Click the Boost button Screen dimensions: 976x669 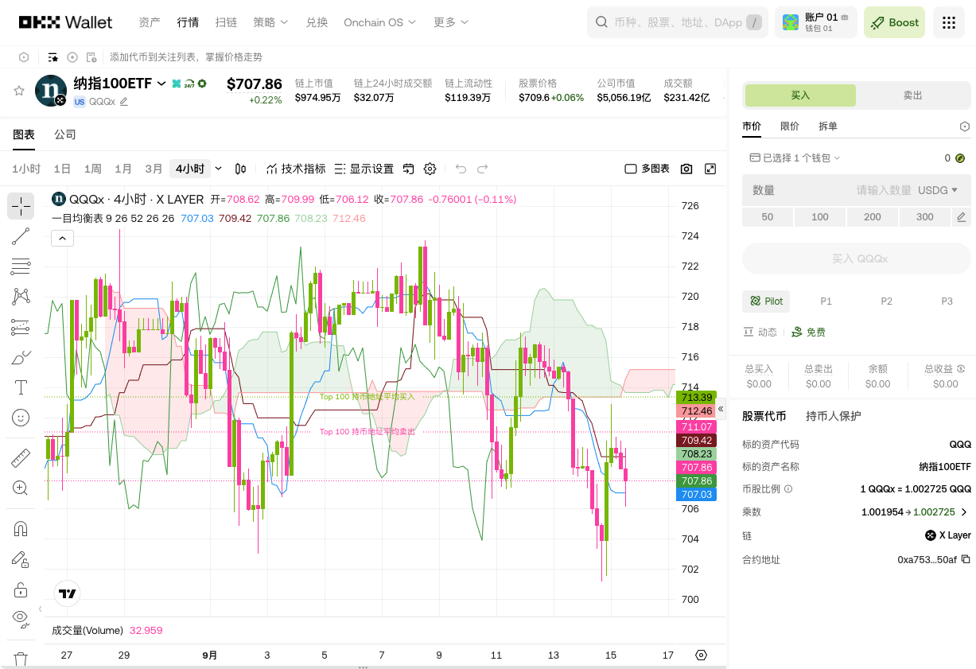(895, 22)
